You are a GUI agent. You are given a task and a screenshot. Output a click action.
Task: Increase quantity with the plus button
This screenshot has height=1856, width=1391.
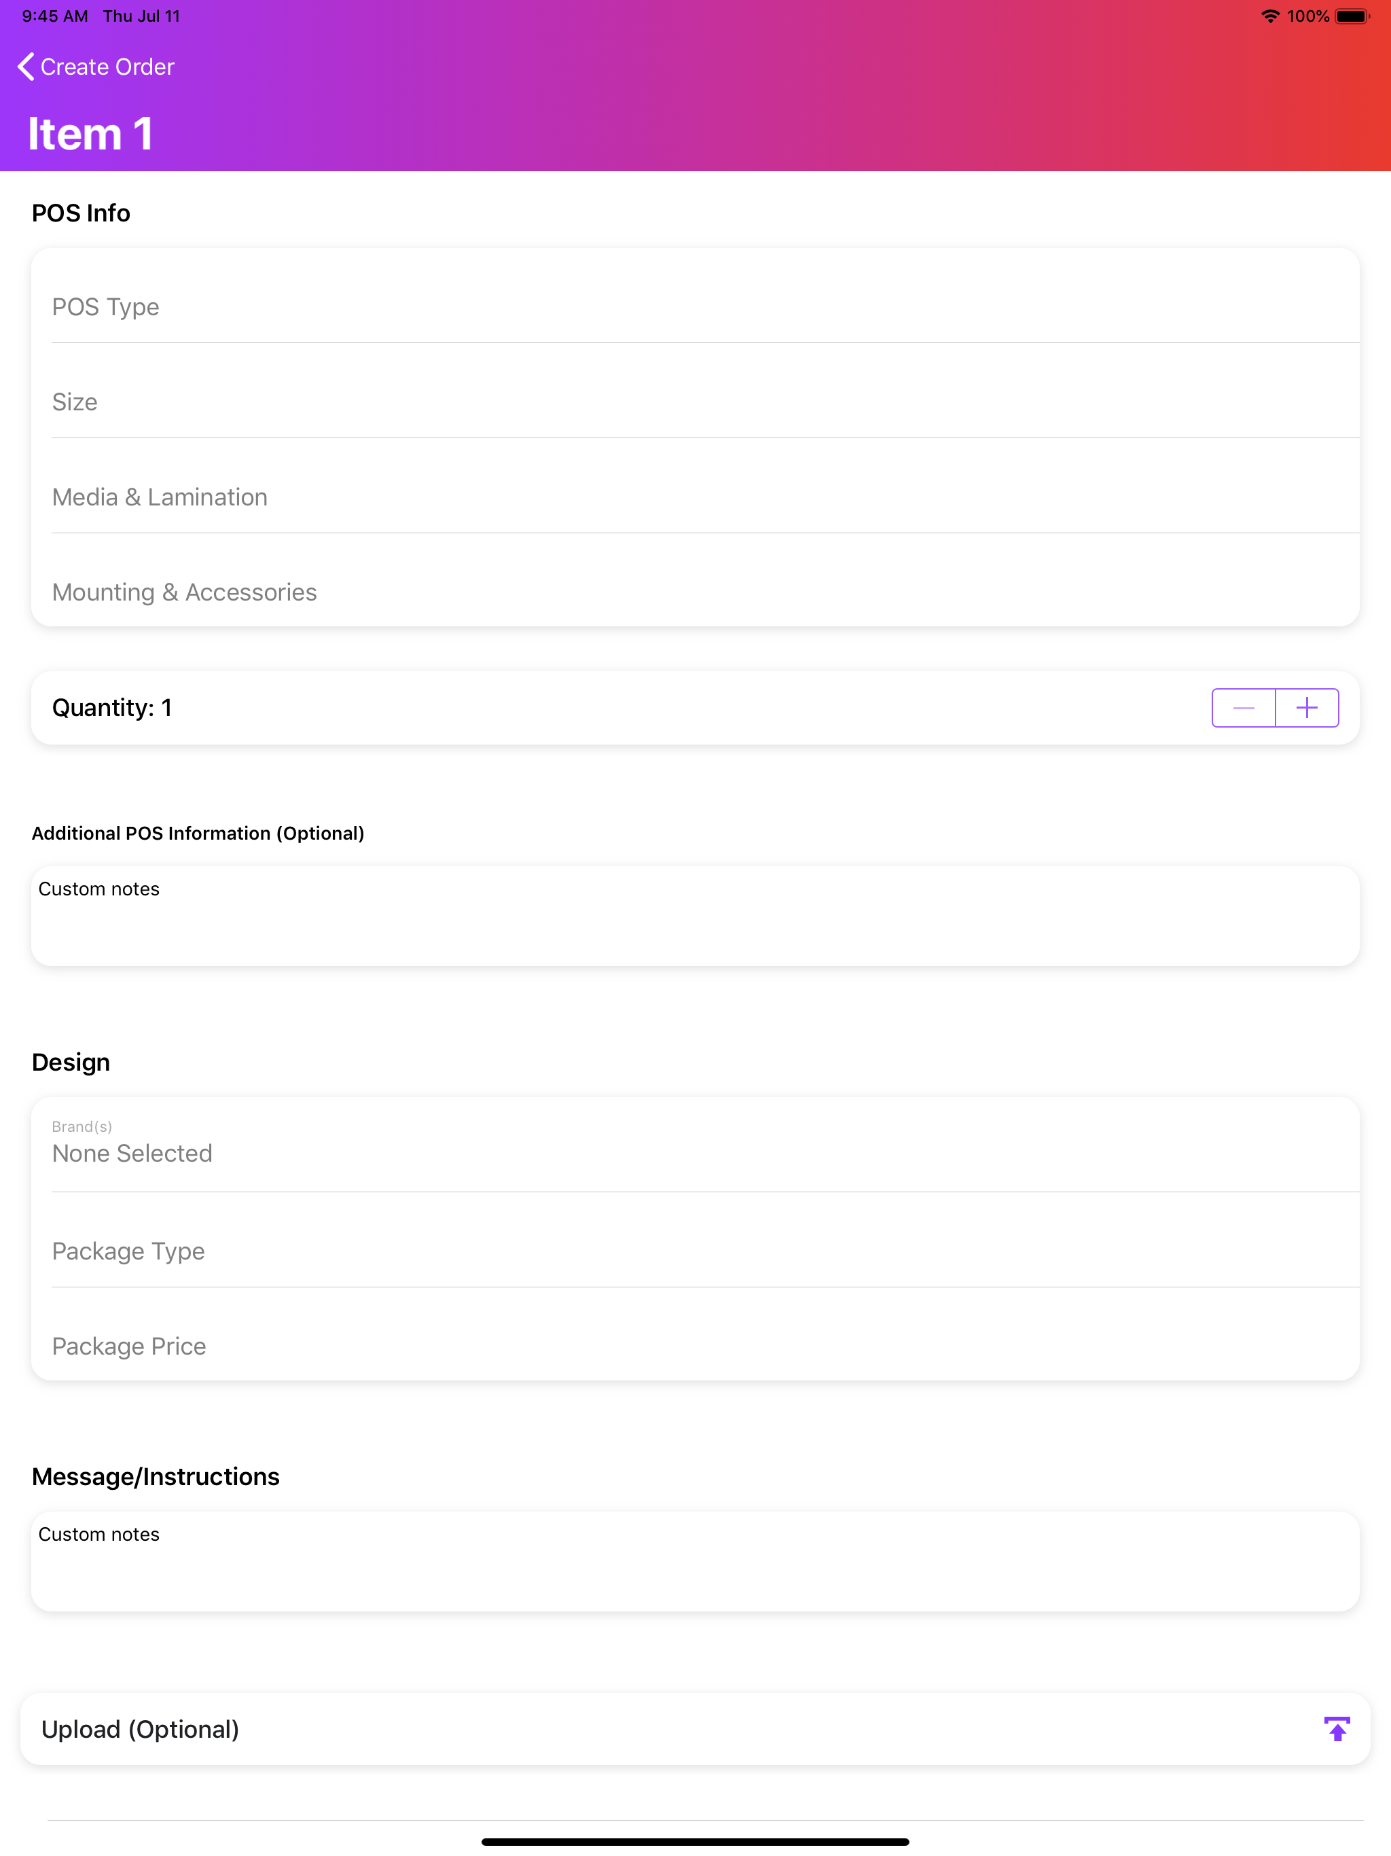pyautogui.click(x=1306, y=708)
